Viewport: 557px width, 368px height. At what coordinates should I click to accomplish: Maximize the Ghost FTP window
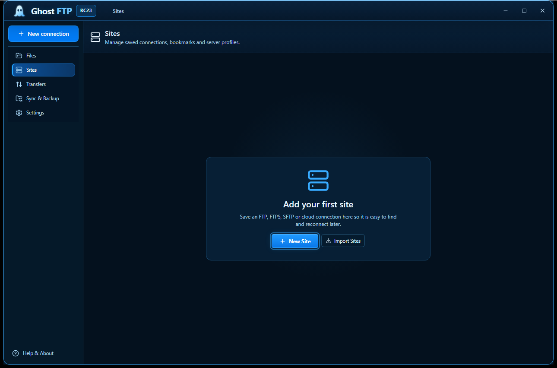point(524,11)
